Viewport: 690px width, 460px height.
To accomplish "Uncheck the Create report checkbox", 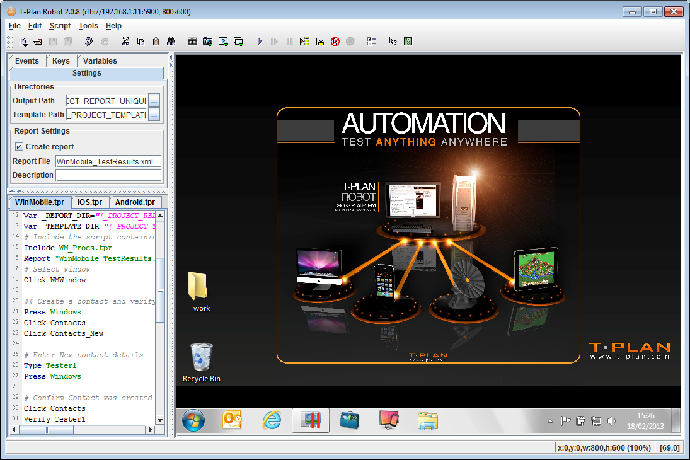I will click(20, 147).
